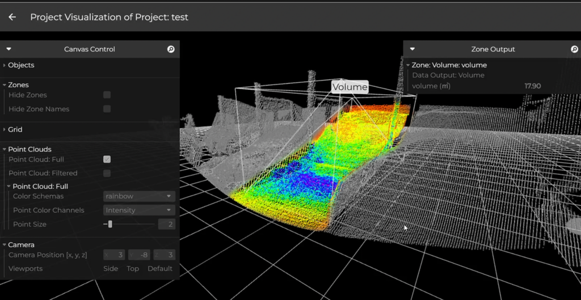Collapse the Camera section
This screenshot has height=300, width=581.
20,245
